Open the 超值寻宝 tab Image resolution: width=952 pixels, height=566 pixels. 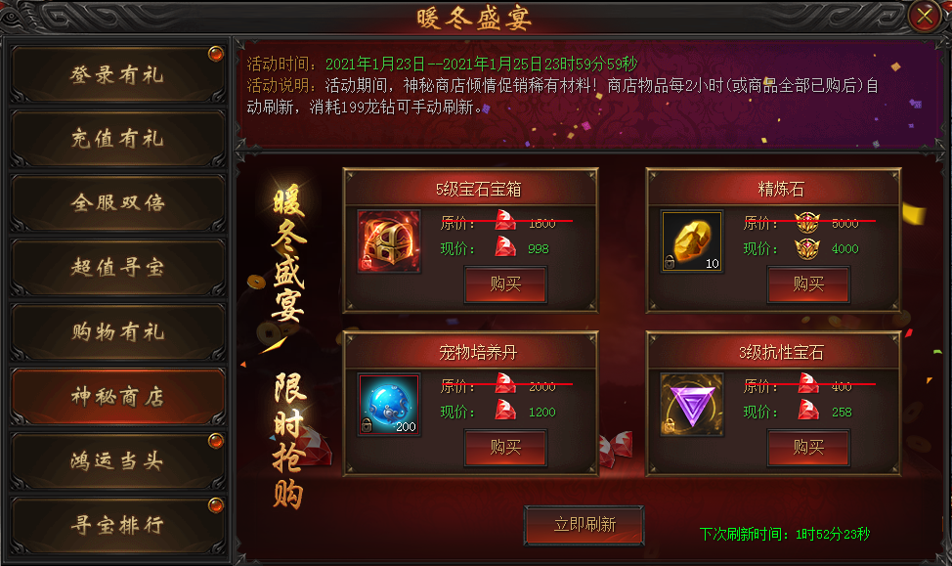pyautogui.click(x=118, y=267)
